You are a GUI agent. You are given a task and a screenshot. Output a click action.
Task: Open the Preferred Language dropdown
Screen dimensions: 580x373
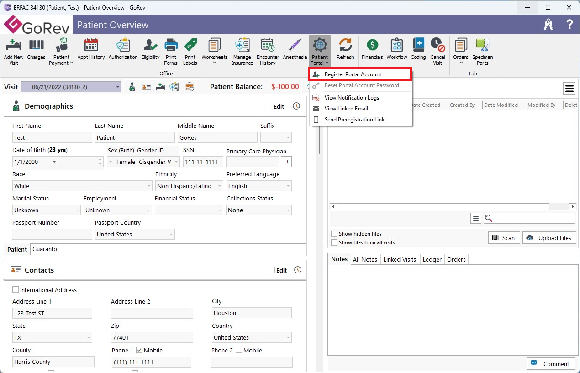tap(259, 186)
